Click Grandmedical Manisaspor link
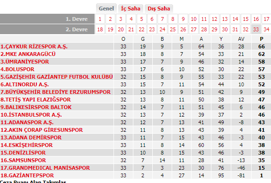271x183 pixels. point(45,168)
